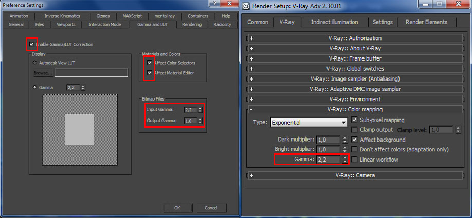Select Autodesk View LUT radio button
Screen dimensions: 472x218
point(34,63)
